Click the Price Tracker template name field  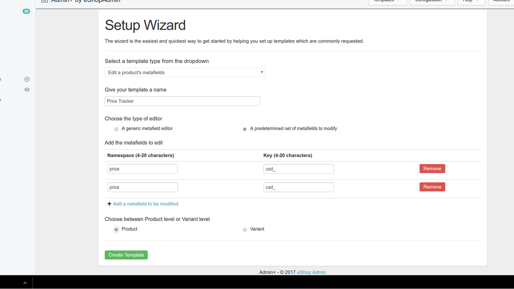tap(182, 101)
